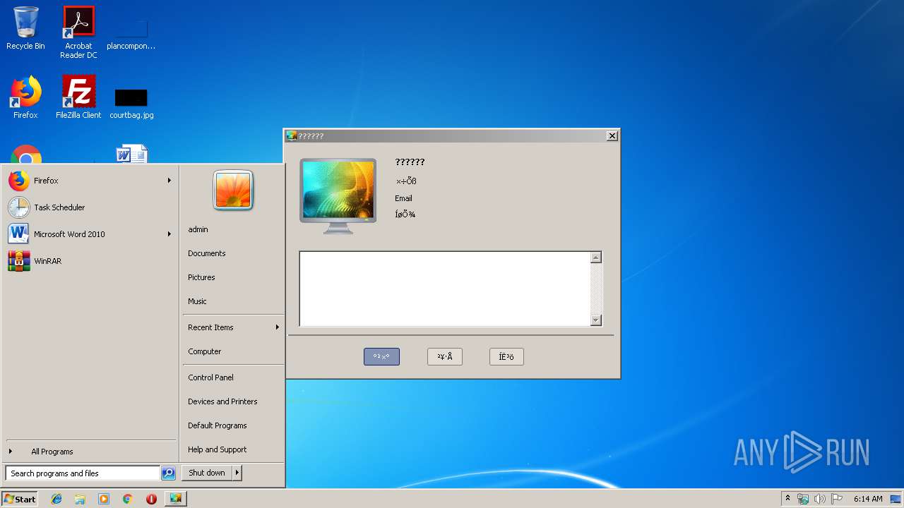Click the network tray icon
This screenshot has height=508, width=904.
click(x=803, y=499)
